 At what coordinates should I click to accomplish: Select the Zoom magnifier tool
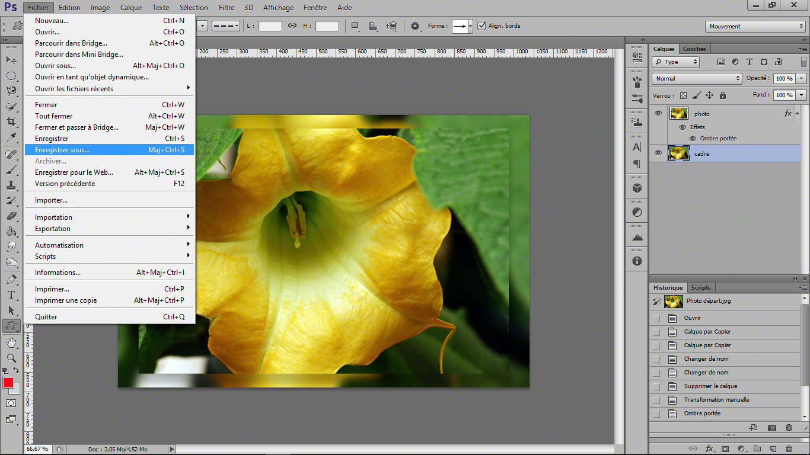tap(11, 358)
